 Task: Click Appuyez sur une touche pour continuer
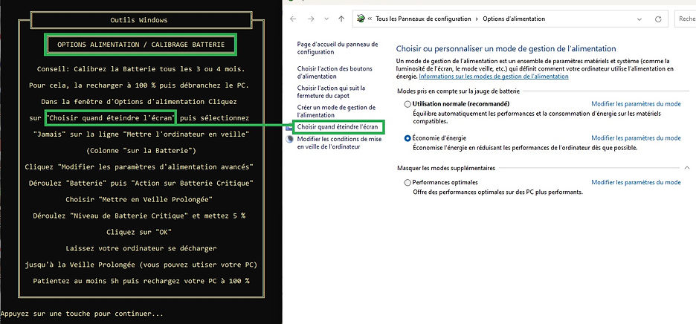82,314
